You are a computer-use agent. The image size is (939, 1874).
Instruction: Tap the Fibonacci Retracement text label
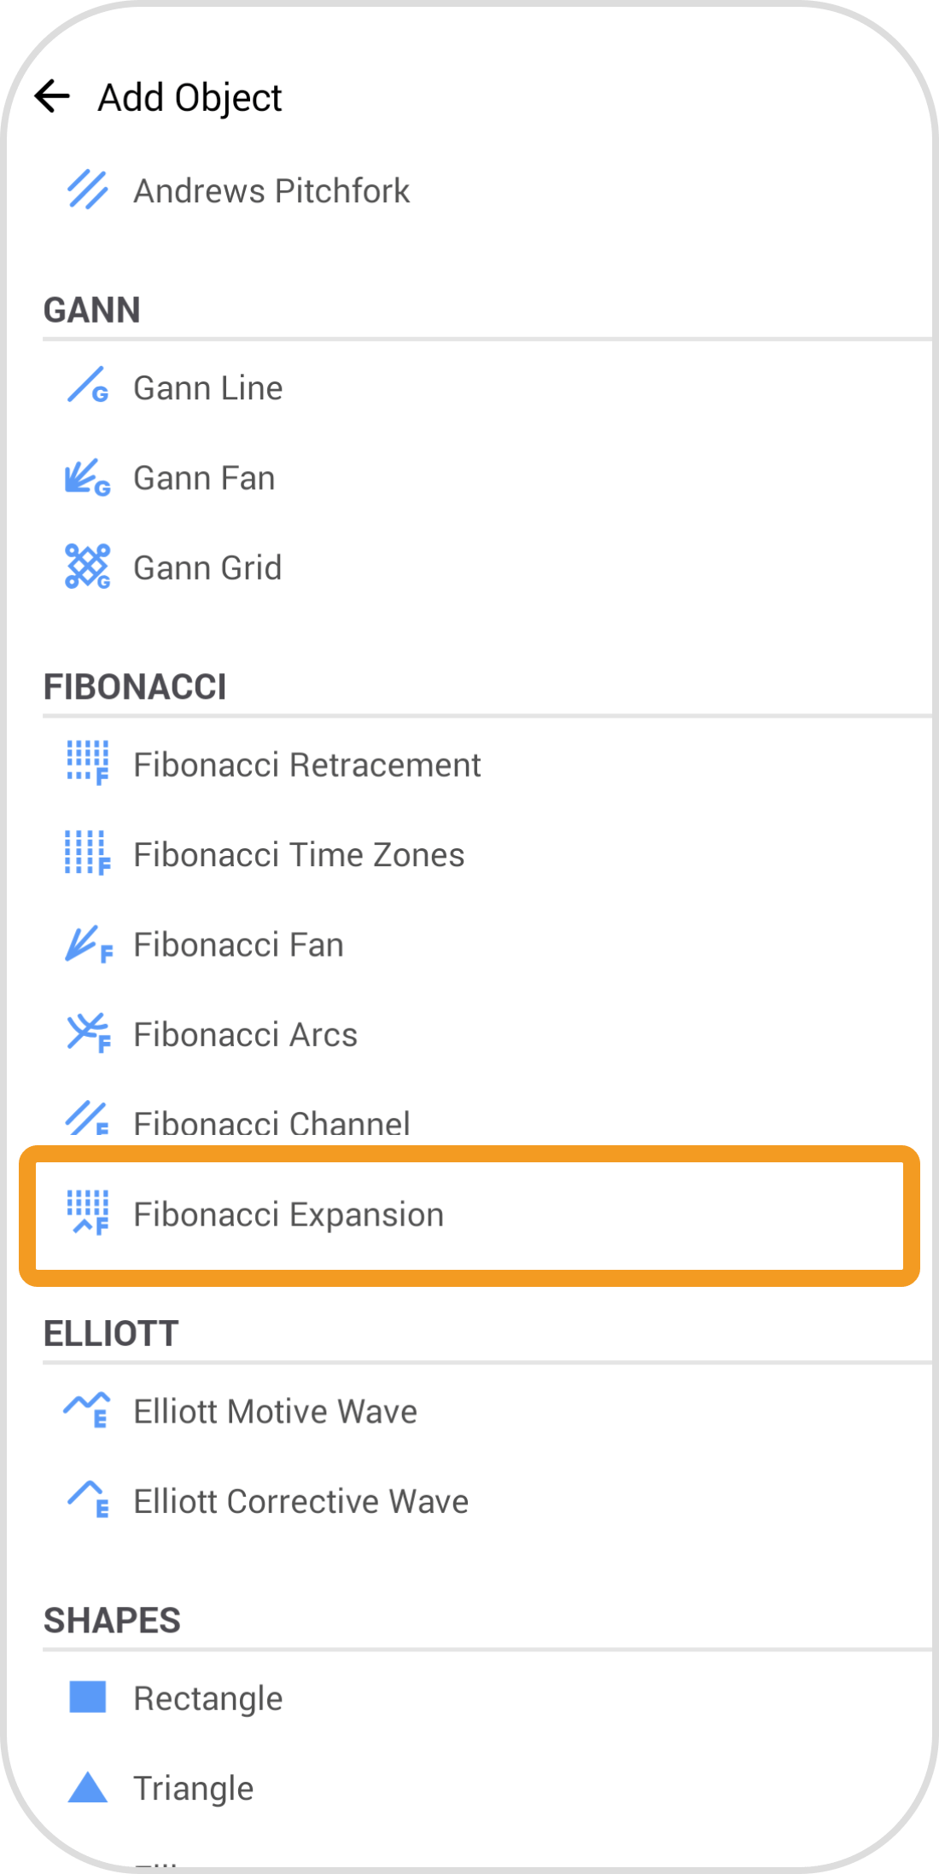[307, 765]
